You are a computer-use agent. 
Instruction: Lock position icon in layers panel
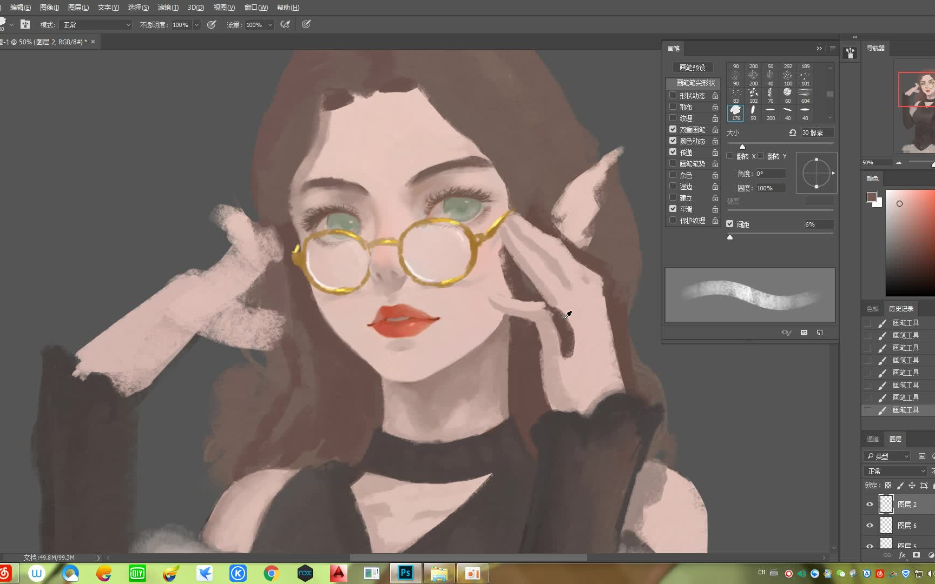912,486
